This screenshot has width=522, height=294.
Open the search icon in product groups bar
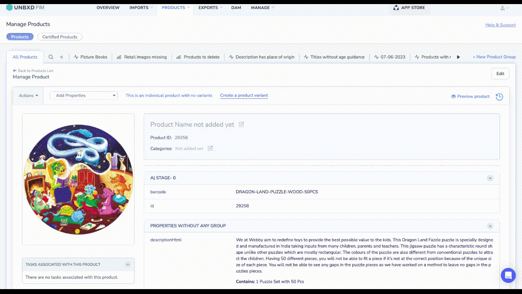coord(51,57)
